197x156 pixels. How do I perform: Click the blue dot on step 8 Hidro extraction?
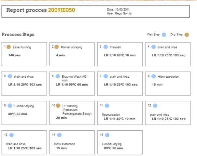point(153,76)
